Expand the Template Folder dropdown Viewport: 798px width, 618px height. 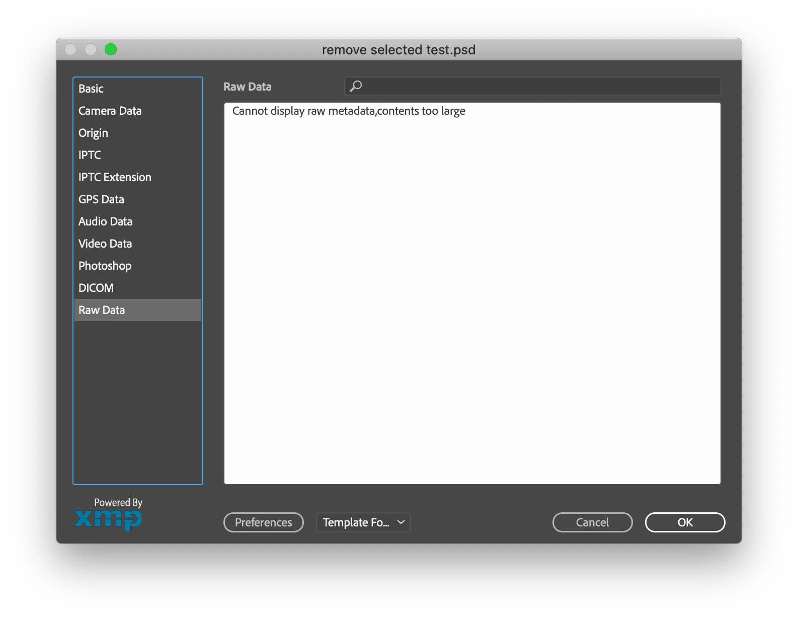pos(363,522)
